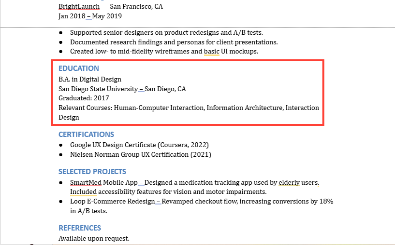Click the yellow-underlined word Included
395x245 pixels.
(x=83, y=192)
